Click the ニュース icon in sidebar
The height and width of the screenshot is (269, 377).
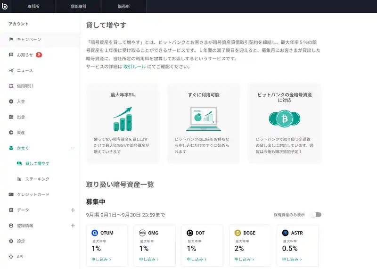click(x=11, y=70)
